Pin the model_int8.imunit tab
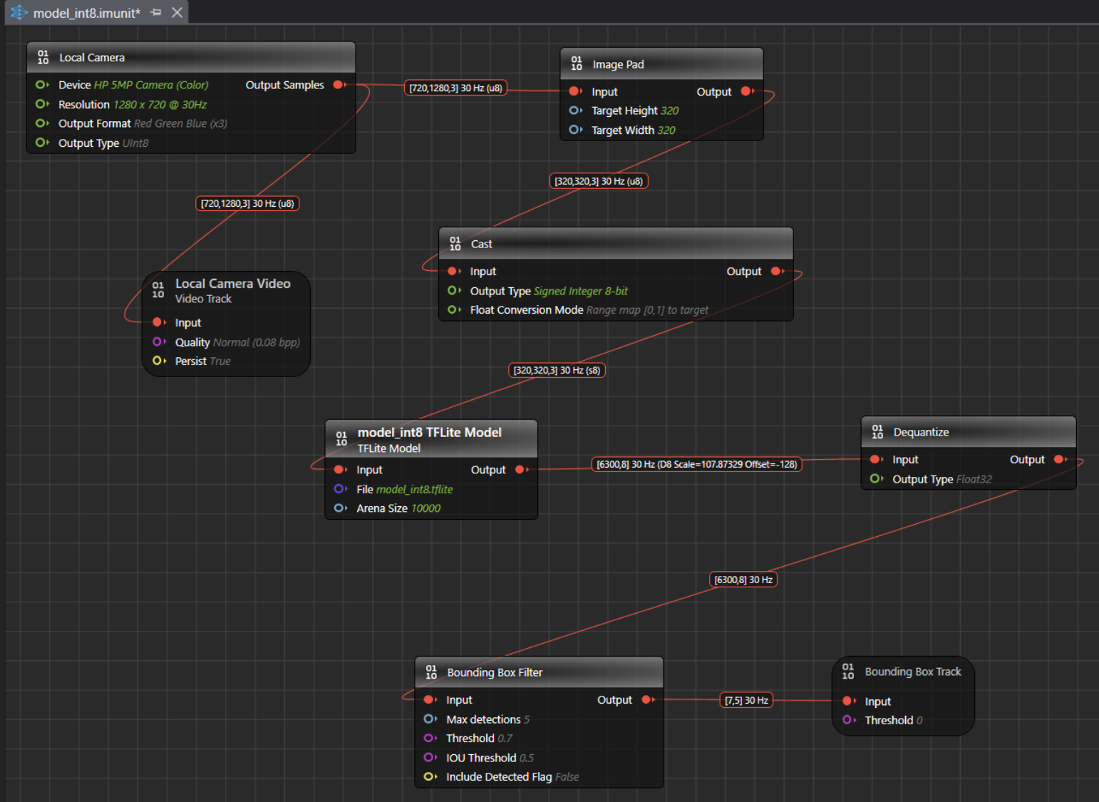 pos(156,13)
